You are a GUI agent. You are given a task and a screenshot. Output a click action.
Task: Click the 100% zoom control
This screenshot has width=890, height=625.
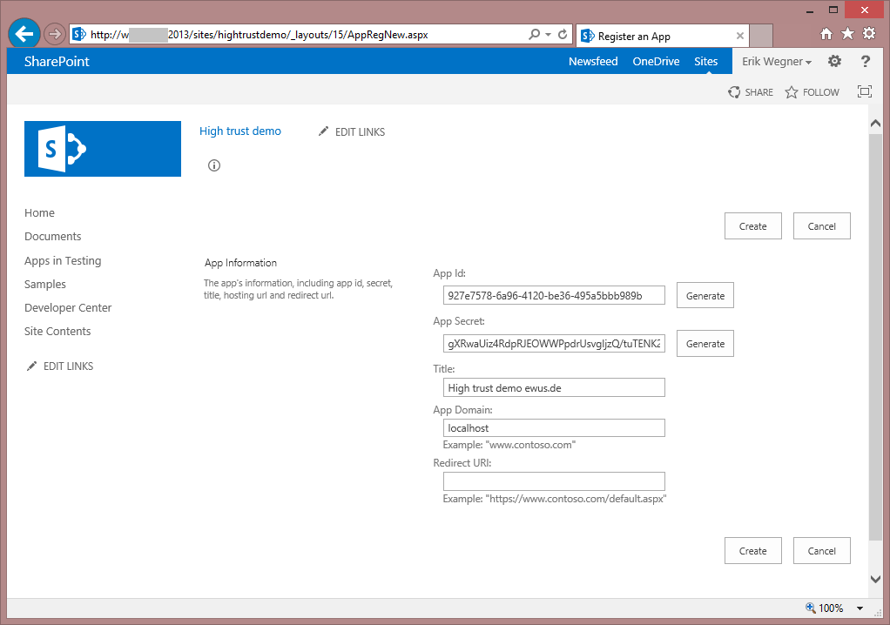831,608
